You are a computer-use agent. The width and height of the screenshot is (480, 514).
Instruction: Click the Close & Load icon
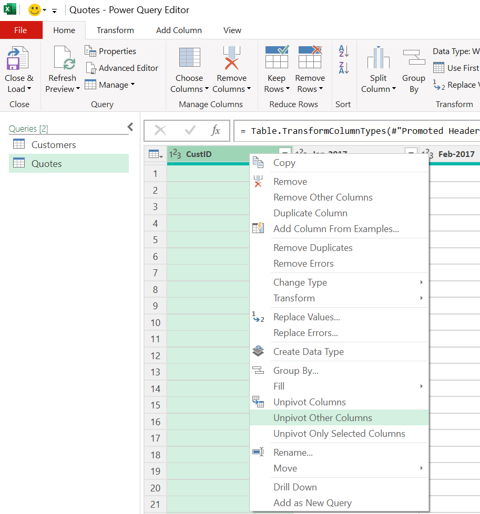pyautogui.click(x=18, y=58)
